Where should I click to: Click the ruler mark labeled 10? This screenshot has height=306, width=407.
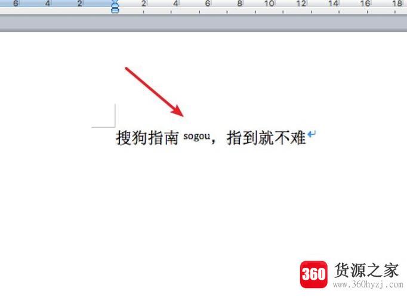tap(269, 4)
